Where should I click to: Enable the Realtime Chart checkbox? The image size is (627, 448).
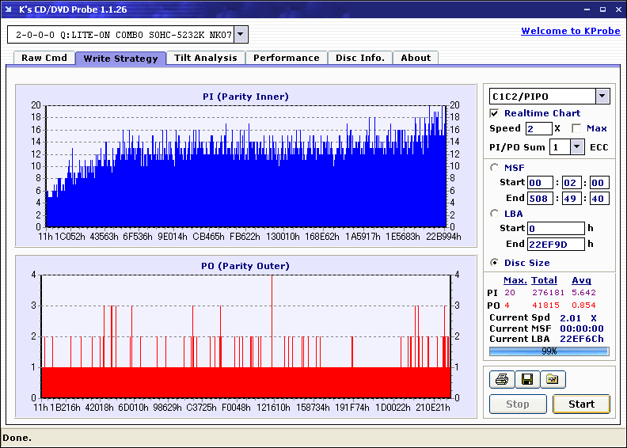coord(495,113)
